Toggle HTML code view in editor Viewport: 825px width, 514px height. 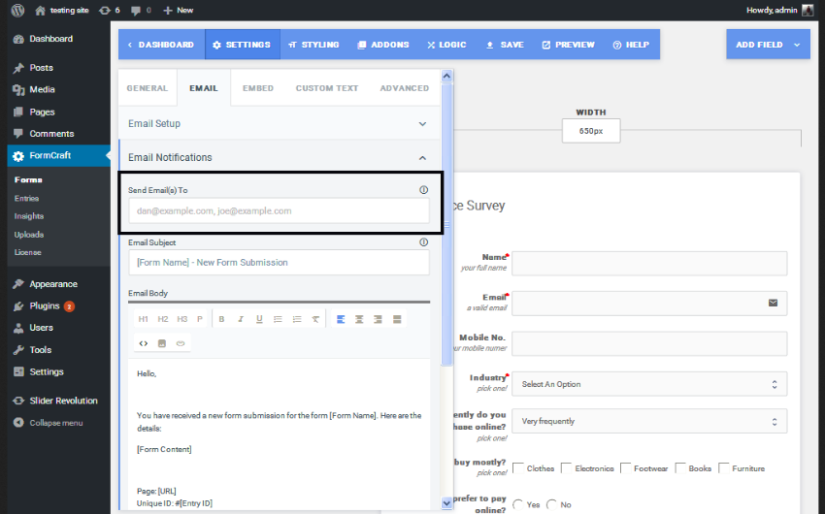[x=143, y=343]
